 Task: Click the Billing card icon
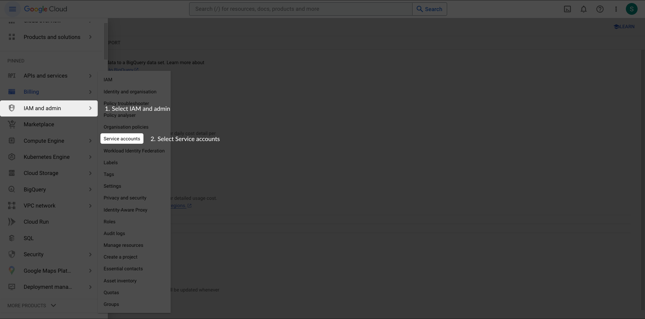(12, 92)
